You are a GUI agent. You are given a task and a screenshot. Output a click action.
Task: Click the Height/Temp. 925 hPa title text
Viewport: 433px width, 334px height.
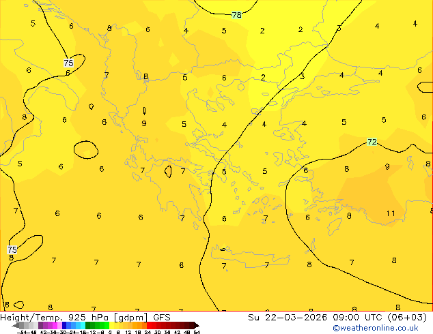coord(55,318)
